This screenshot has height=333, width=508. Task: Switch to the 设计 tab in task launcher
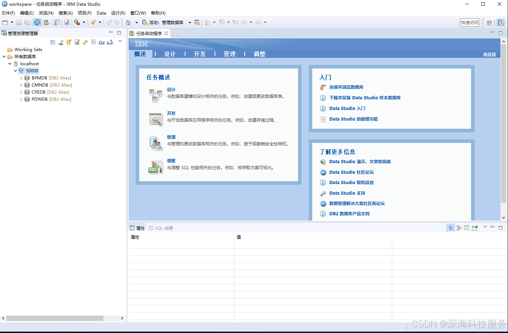point(170,54)
